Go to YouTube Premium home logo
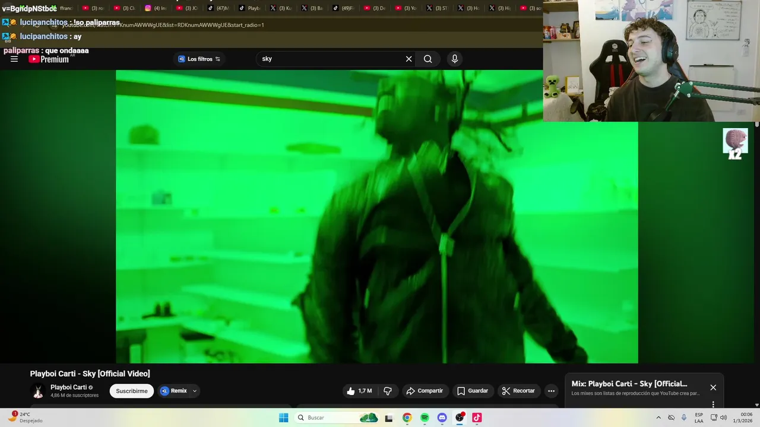 point(49,59)
